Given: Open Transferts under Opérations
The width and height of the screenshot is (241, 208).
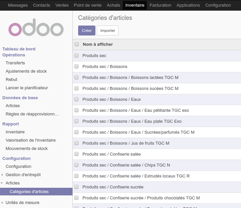Looking at the screenshot, I should pyautogui.click(x=15, y=63).
